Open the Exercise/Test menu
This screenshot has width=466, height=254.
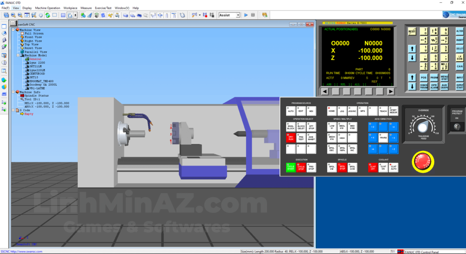pos(103,8)
